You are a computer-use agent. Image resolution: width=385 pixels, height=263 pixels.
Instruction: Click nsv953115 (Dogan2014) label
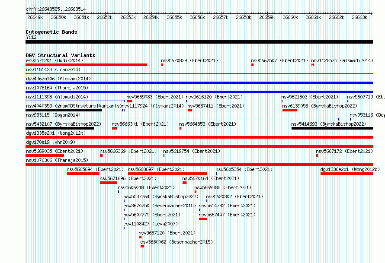pos(53,115)
